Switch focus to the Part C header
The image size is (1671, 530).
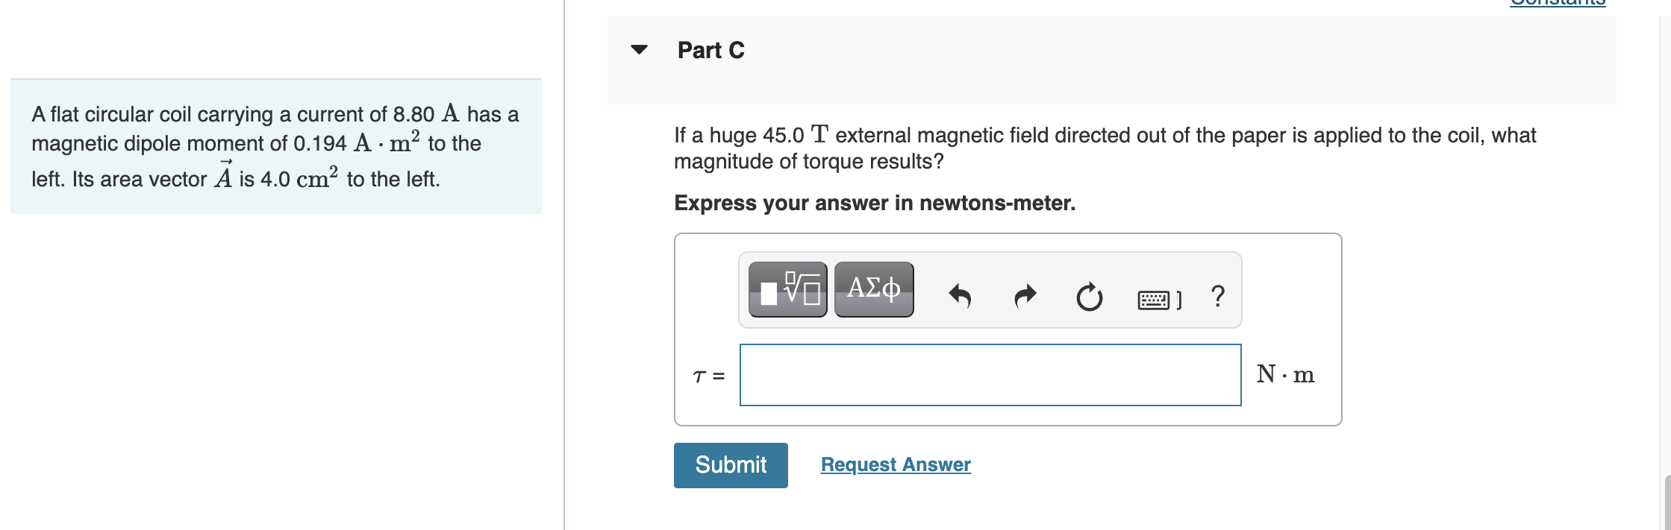coord(710,49)
